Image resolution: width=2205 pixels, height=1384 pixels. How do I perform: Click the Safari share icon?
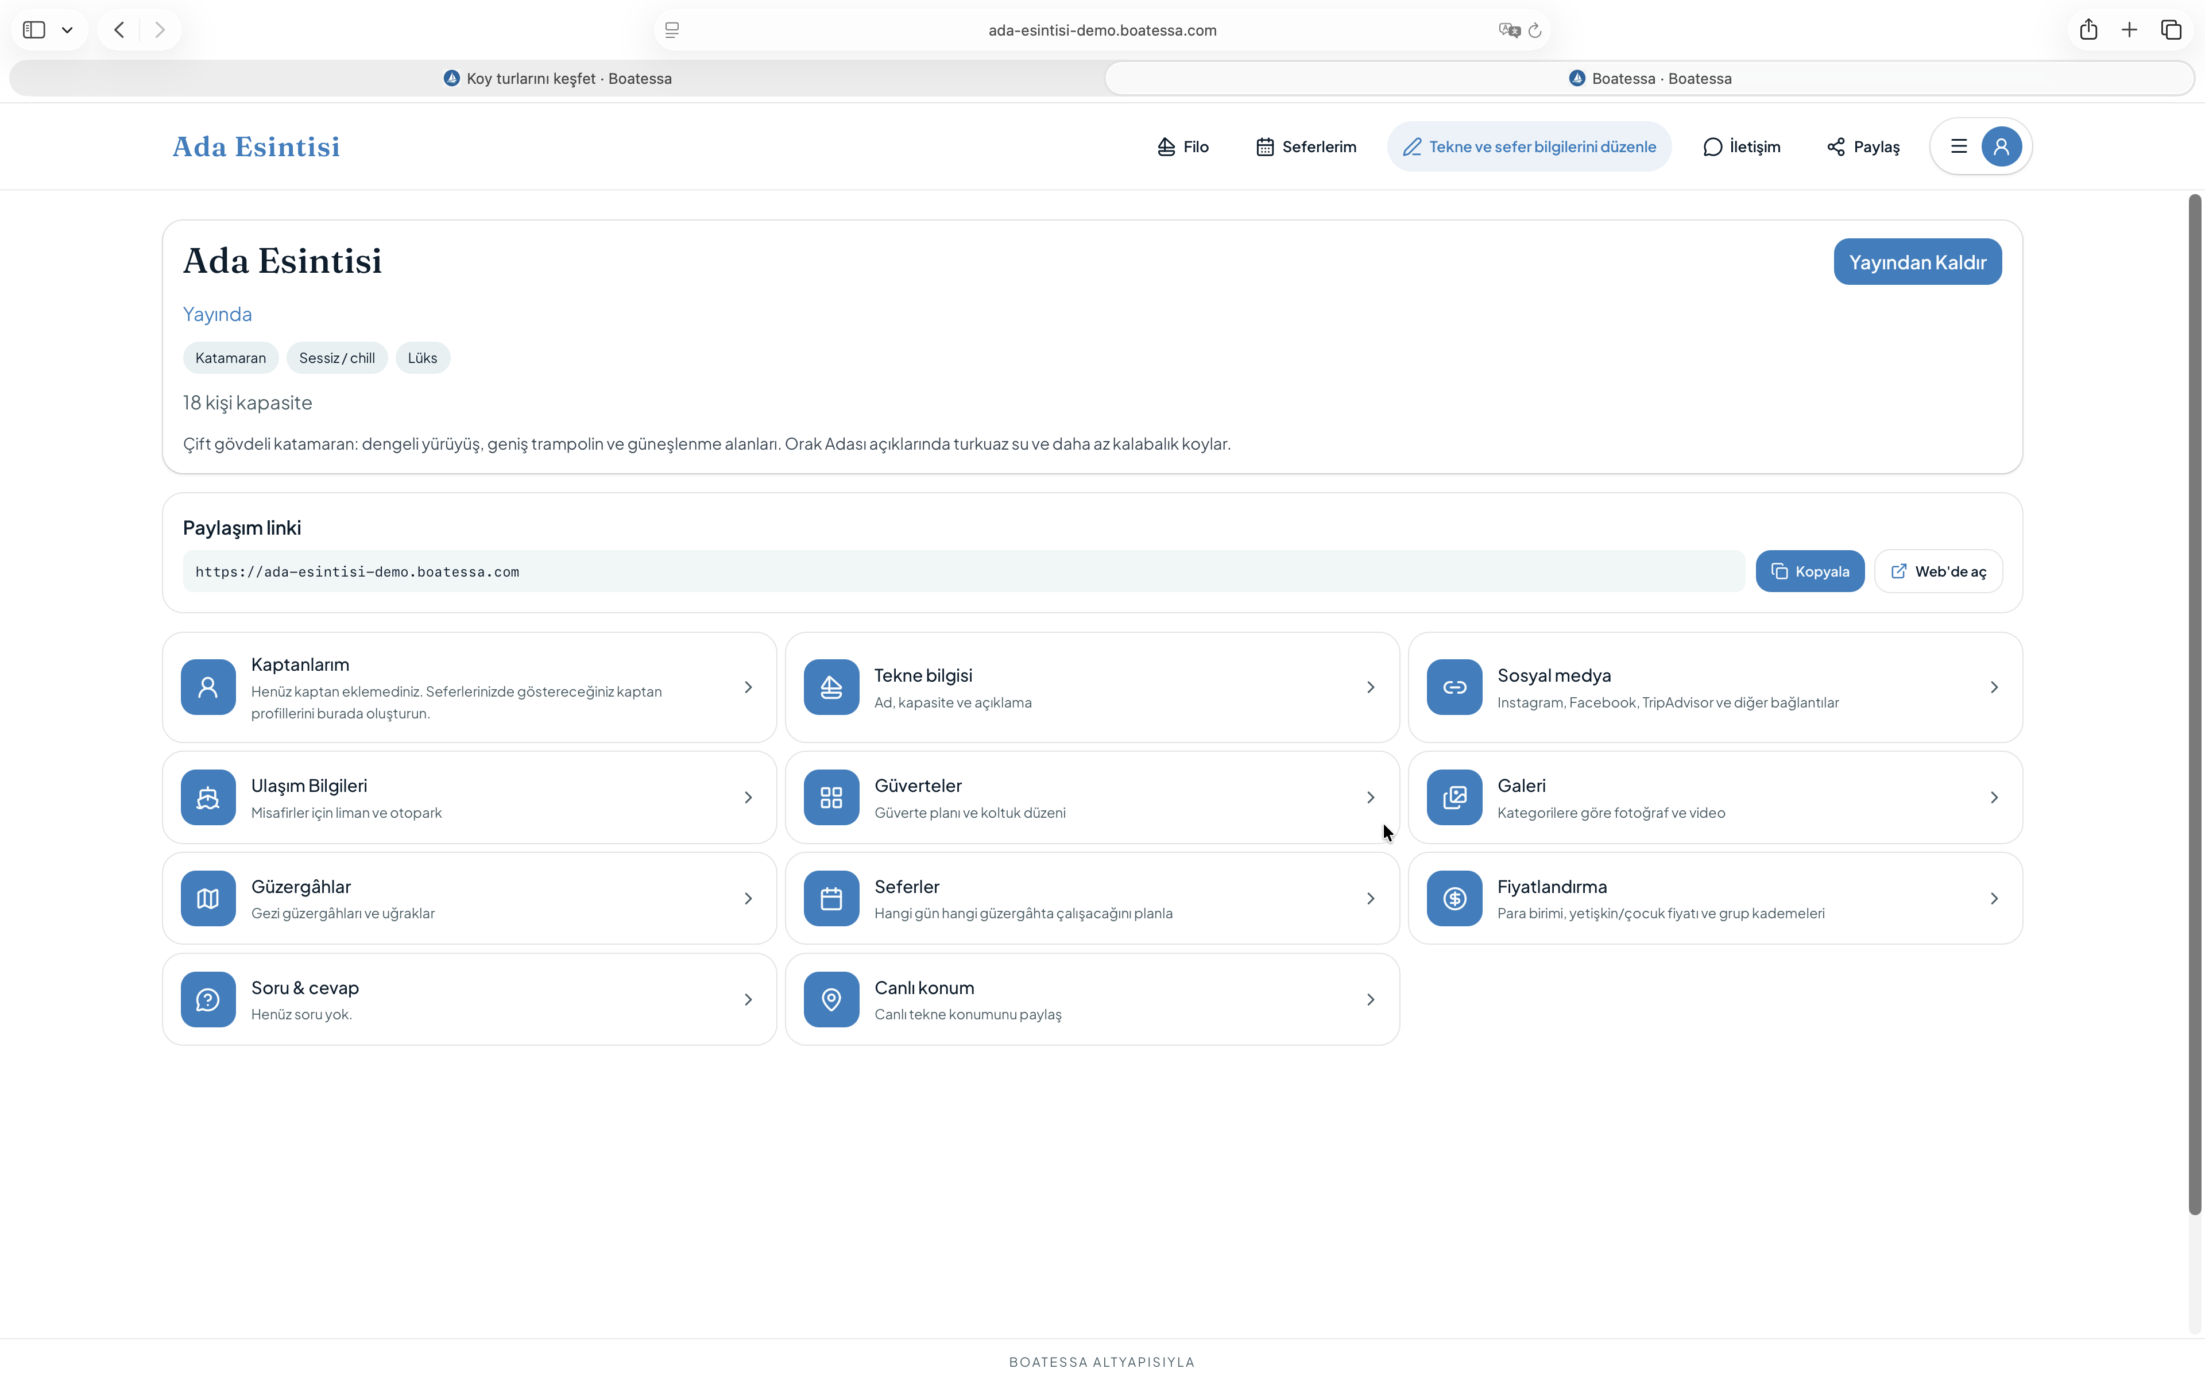click(x=2088, y=29)
